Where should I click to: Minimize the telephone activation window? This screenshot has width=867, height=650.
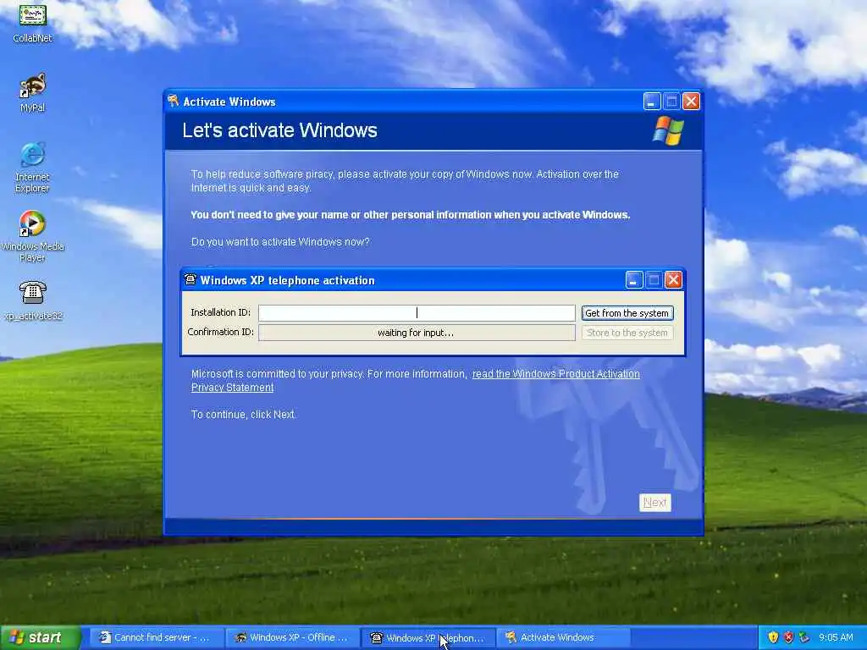633,279
